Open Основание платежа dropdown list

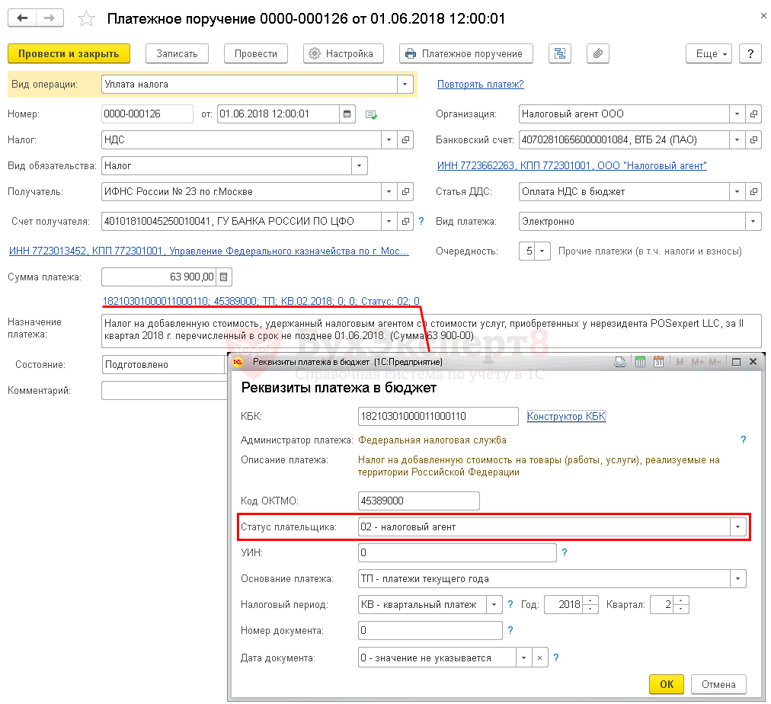[x=737, y=579]
